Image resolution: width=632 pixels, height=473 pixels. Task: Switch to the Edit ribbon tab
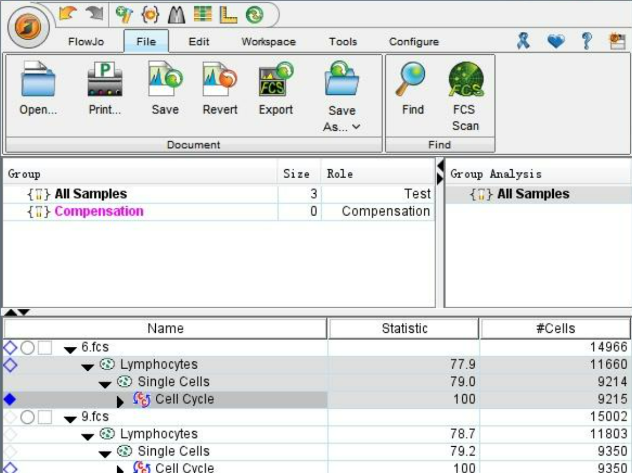[199, 41]
